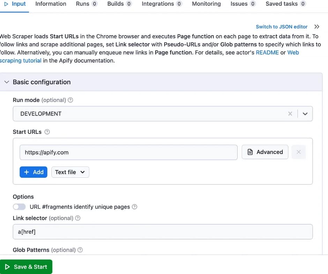
Task: Enable URL #fragments identify unique pages
Action: (x=19, y=207)
